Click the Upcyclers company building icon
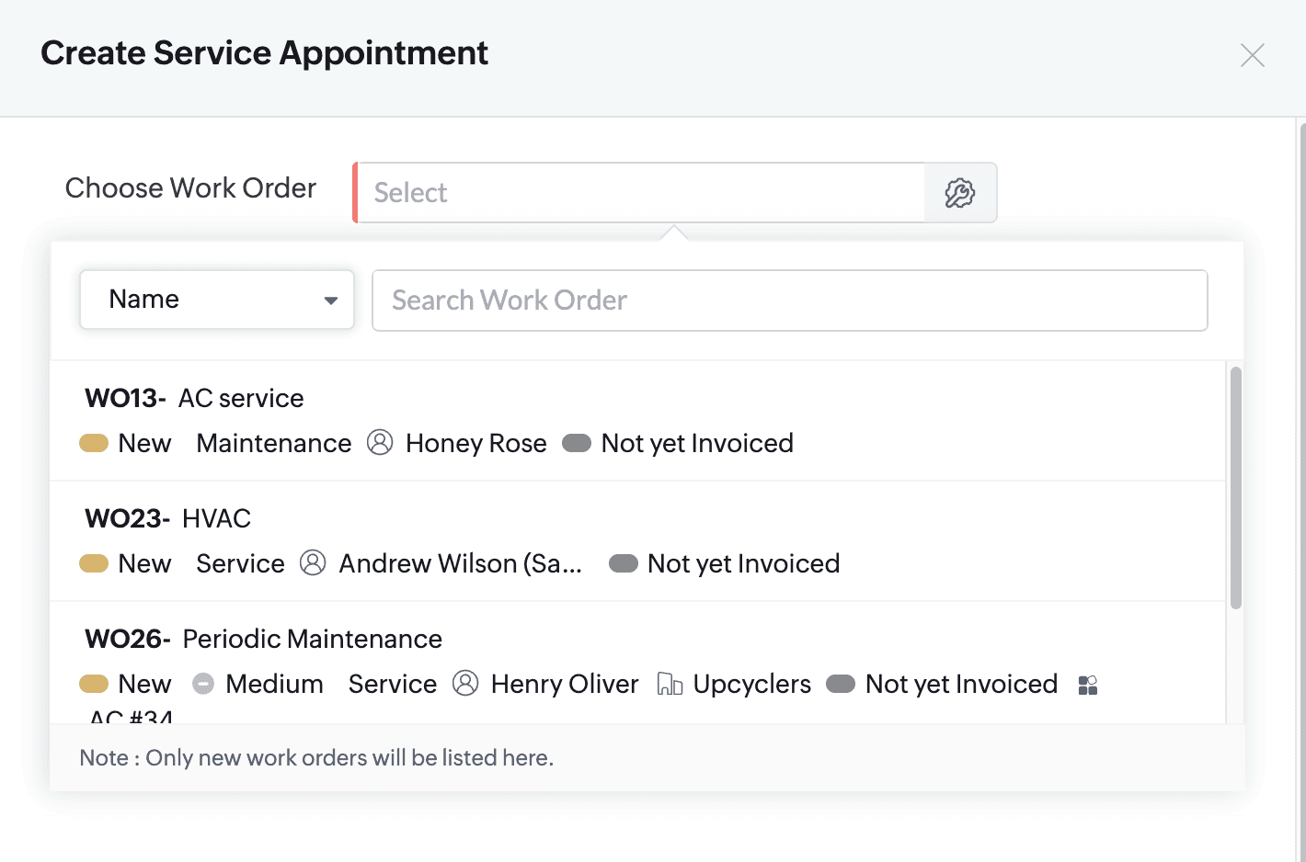This screenshot has width=1306, height=862. point(670,684)
